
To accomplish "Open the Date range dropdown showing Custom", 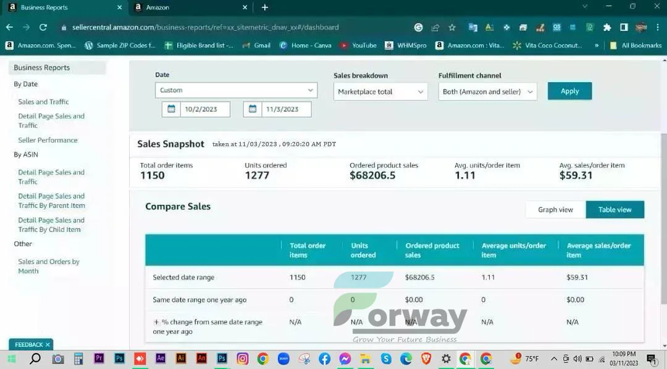I will pos(236,90).
